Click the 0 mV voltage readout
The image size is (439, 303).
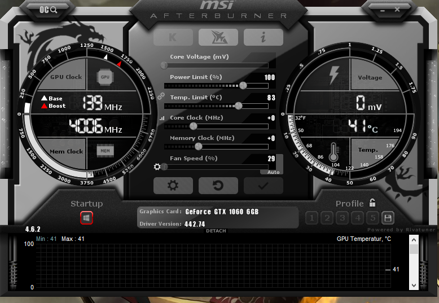click(x=368, y=103)
